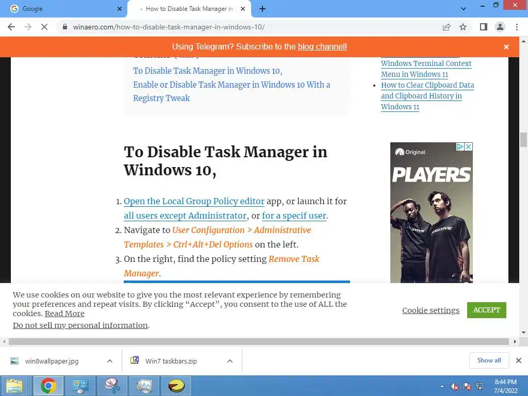
Task: Share this page via share icon
Action: [447, 27]
